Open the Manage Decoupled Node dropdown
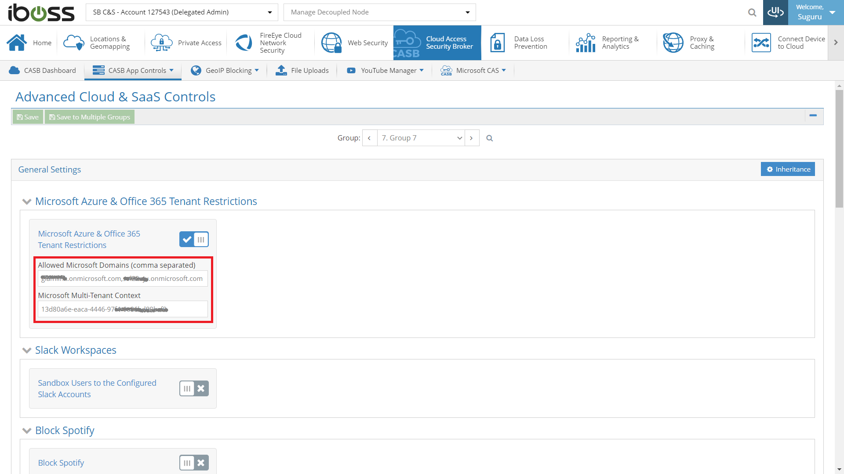Image resolution: width=844 pixels, height=474 pixels. tap(380, 12)
